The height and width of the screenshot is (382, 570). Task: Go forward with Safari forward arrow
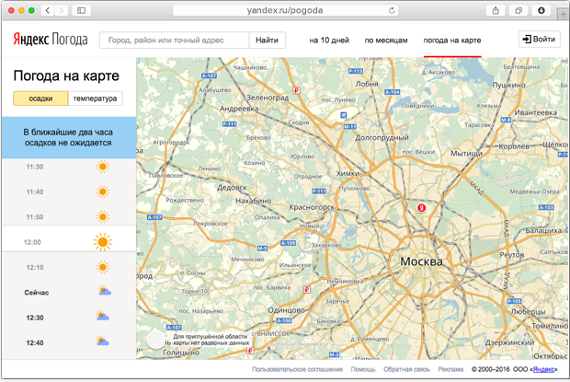tap(62, 10)
